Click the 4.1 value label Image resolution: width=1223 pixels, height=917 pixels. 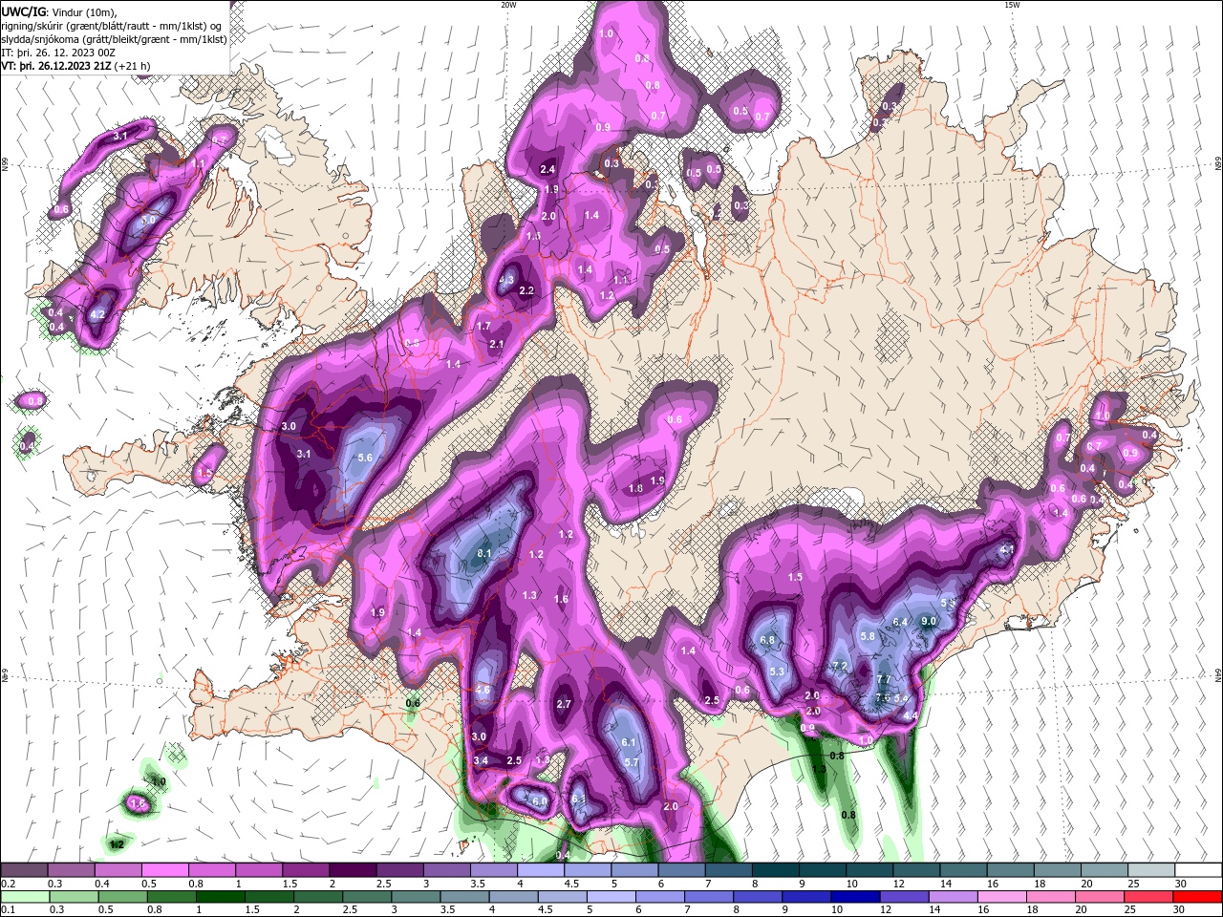coord(1006,550)
